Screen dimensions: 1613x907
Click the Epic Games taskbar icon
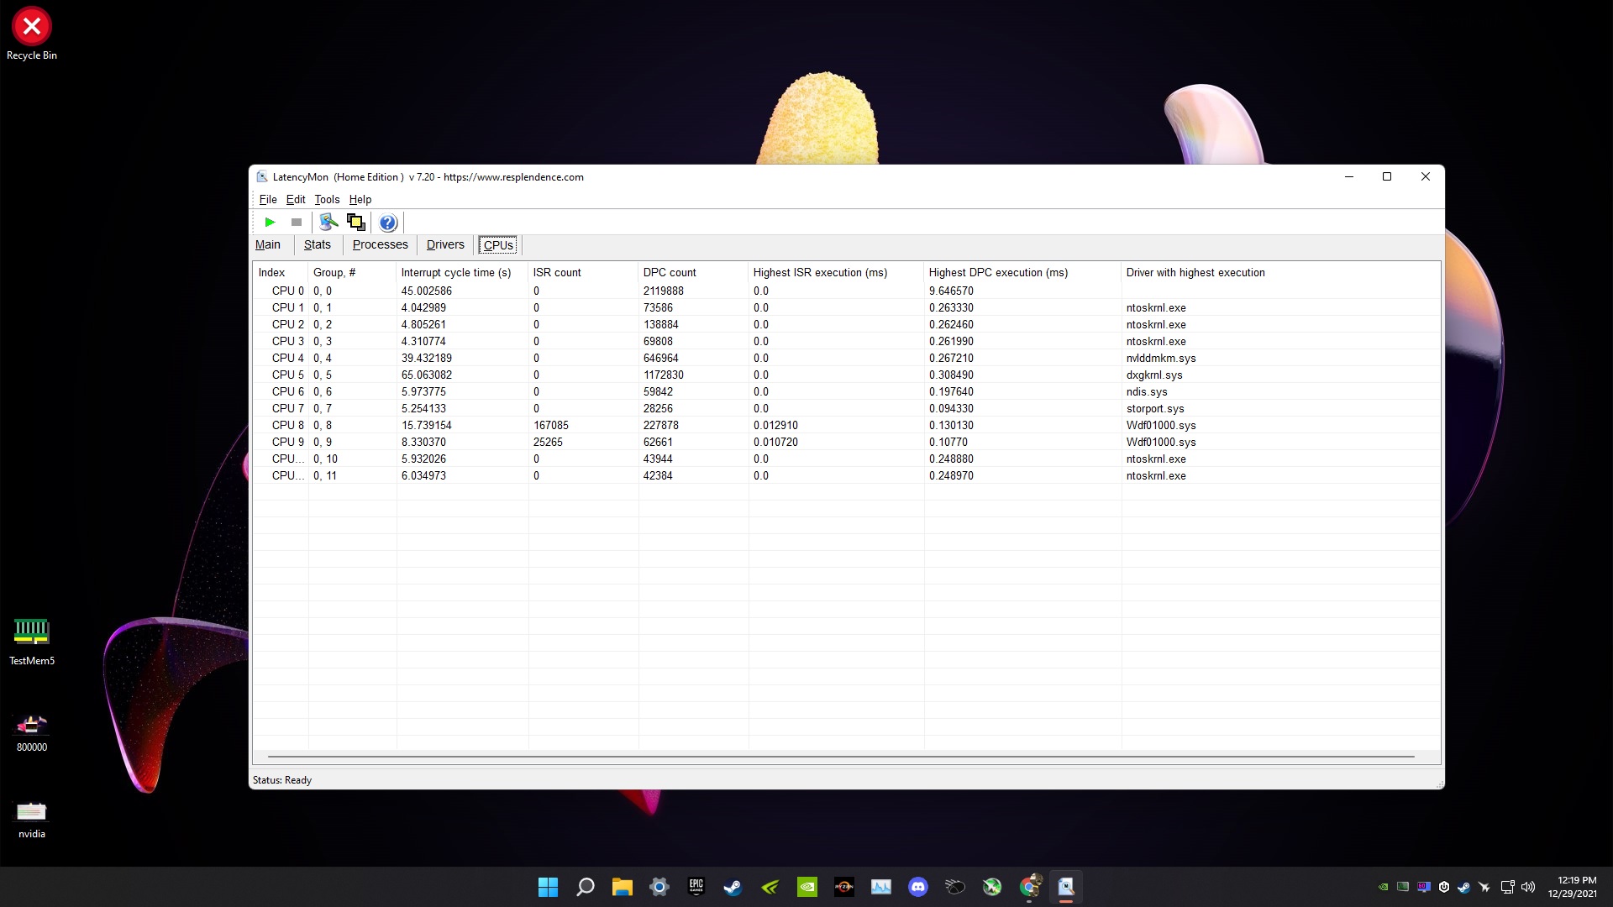(696, 887)
